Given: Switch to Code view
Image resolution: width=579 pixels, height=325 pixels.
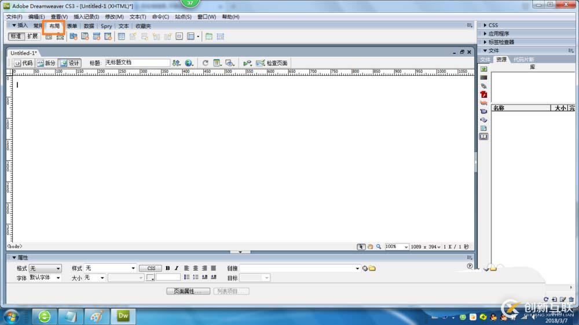Looking at the screenshot, I should coord(24,63).
